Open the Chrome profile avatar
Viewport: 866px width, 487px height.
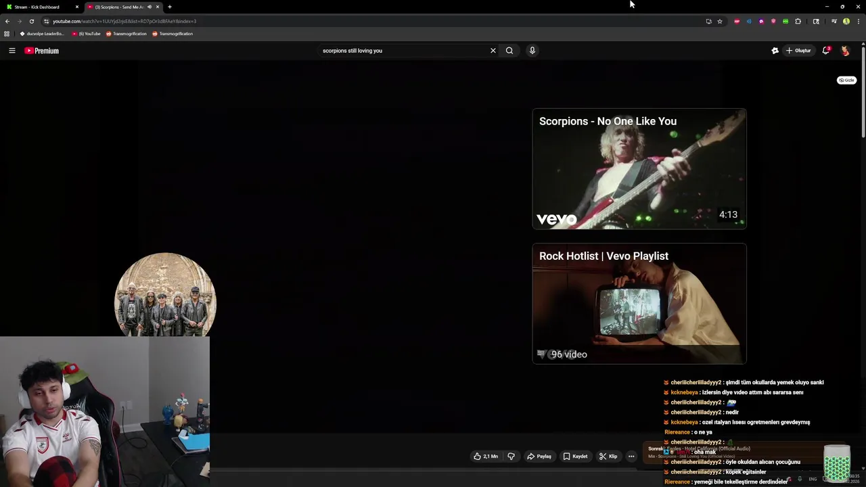[x=846, y=21]
